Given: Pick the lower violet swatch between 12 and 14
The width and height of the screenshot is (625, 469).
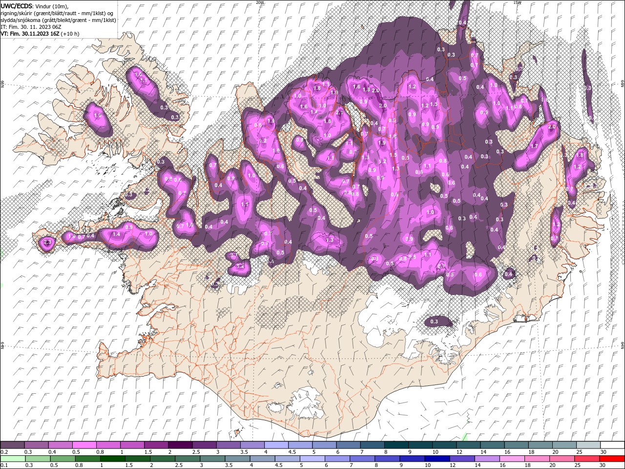Looking at the screenshot, I should pyautogui.click(x=462, y=459).
